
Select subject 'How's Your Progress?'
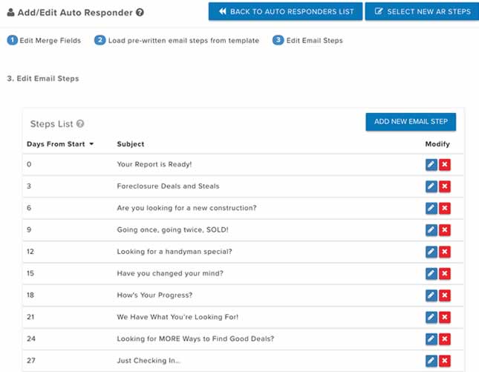[x=154, y=296]
